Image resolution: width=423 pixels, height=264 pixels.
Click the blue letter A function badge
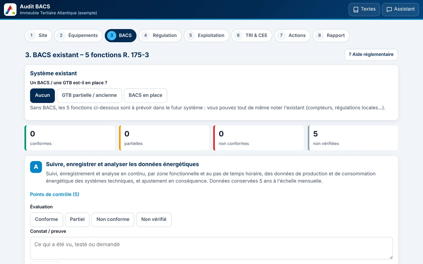point(36,167)
